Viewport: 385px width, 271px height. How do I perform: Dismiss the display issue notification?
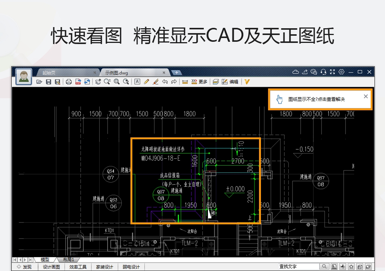(365, 96)
